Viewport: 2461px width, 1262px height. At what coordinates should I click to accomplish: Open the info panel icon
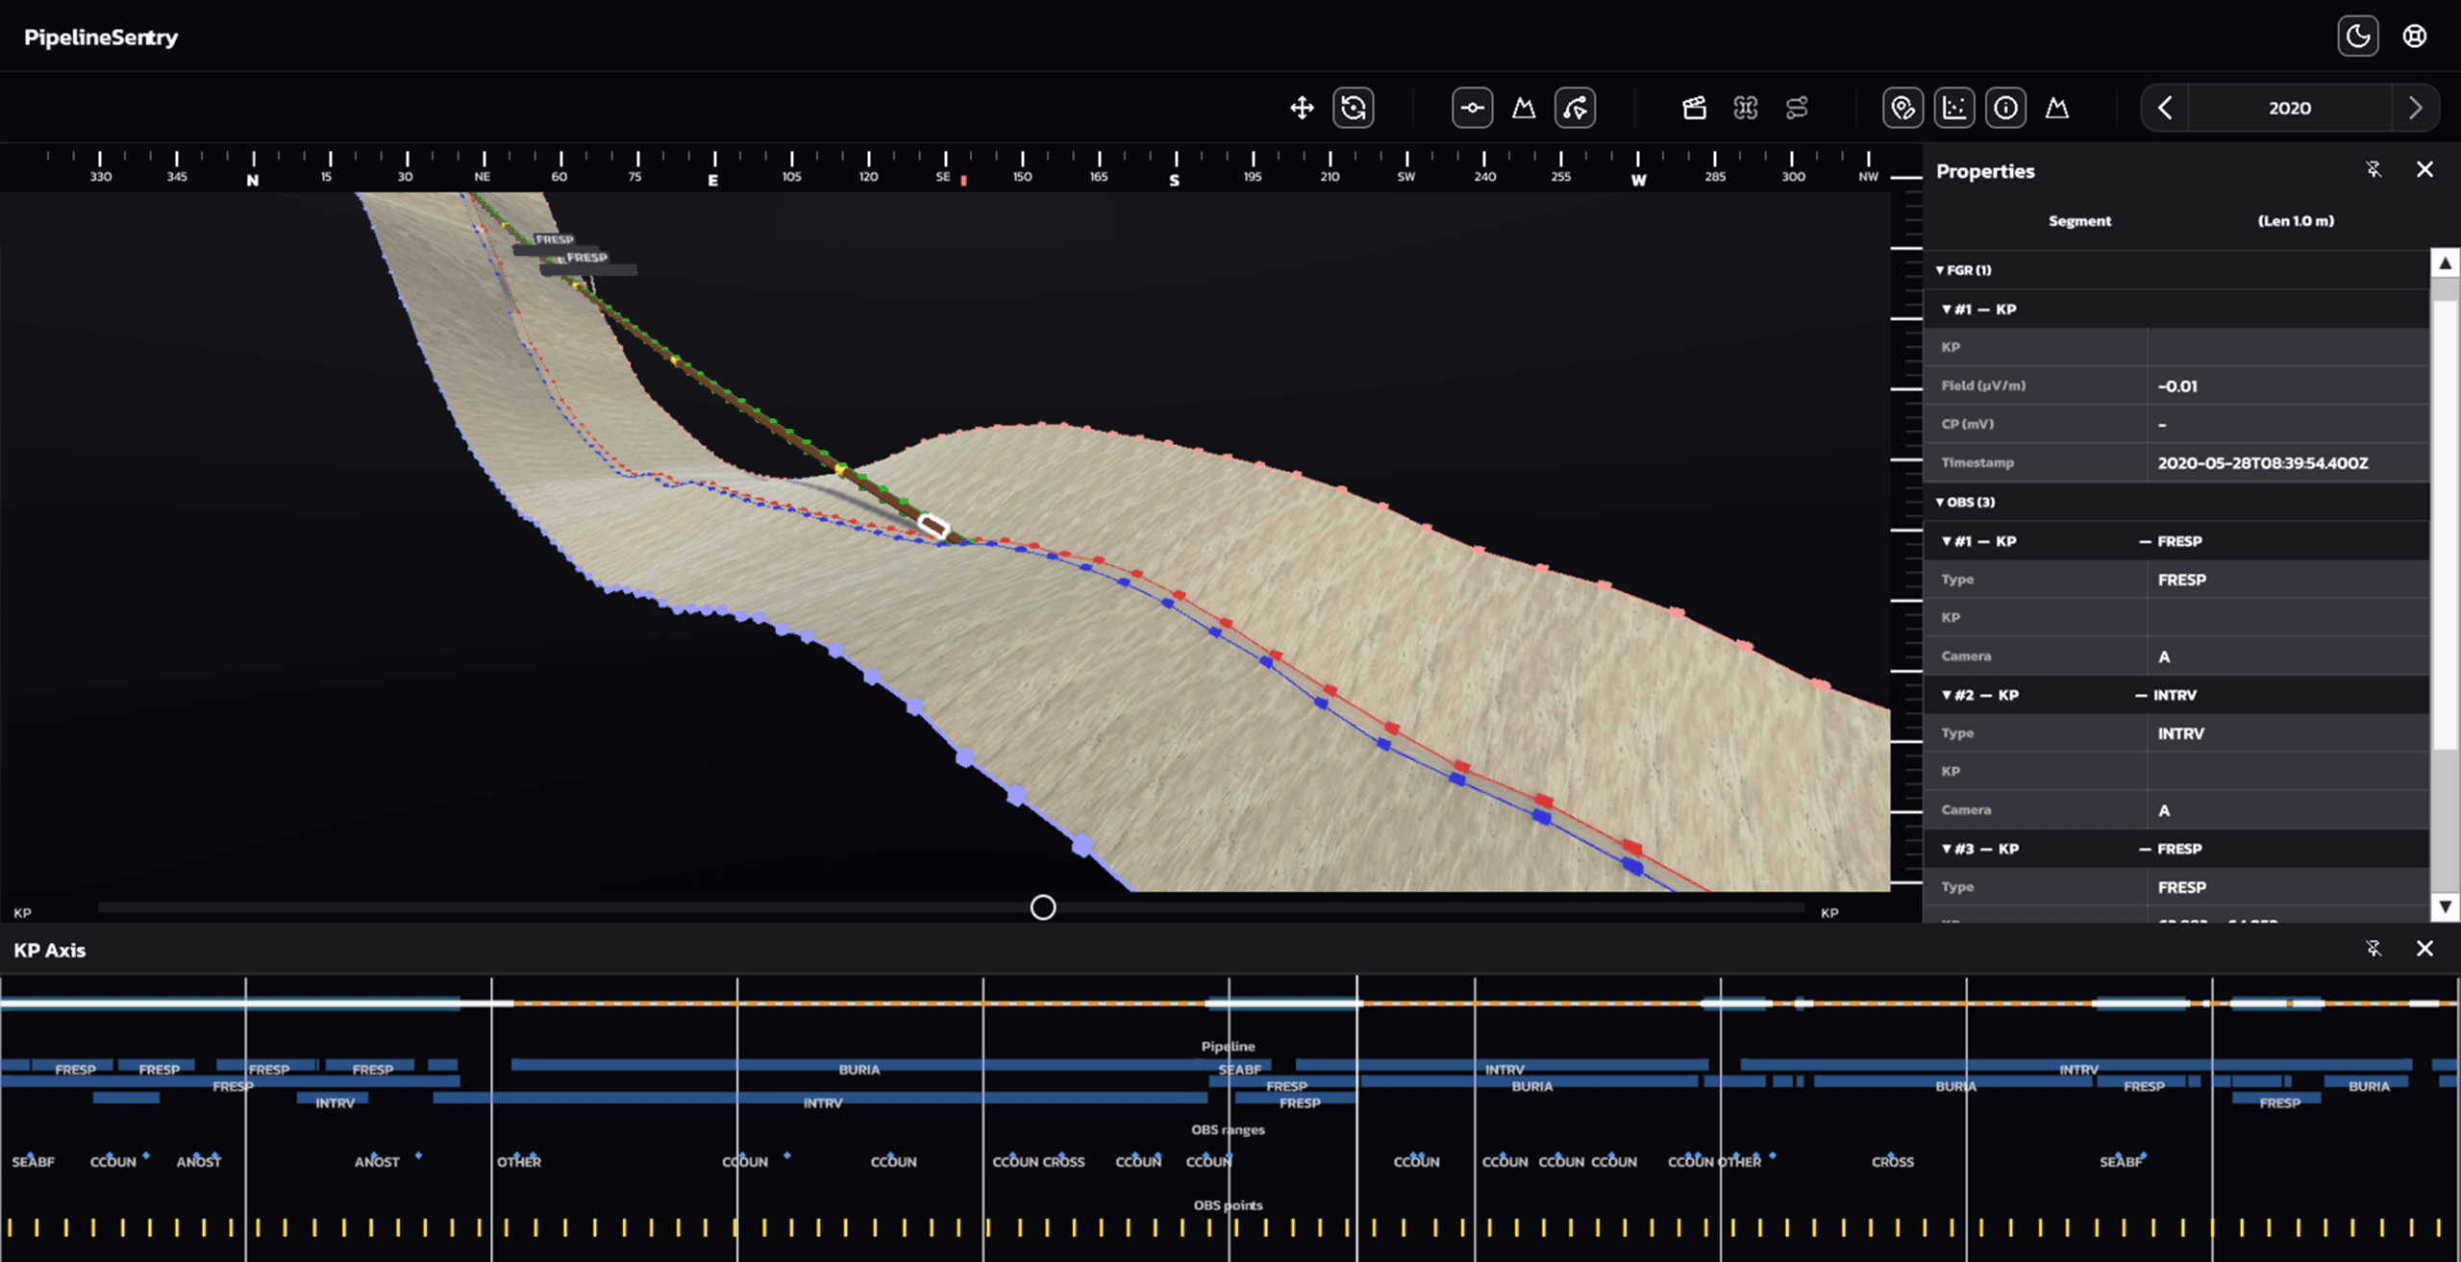2006,108
